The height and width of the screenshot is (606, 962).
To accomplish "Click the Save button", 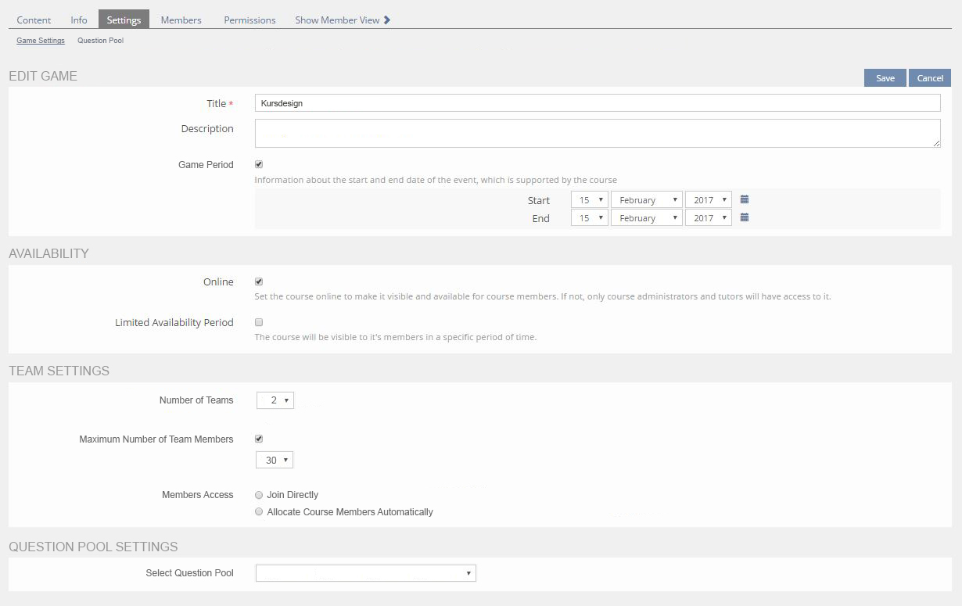I will 885,78.
